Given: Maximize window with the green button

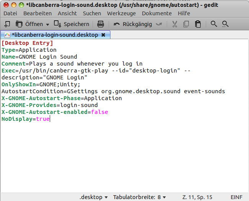Looking at the screenshot, I should pos(21,5).
